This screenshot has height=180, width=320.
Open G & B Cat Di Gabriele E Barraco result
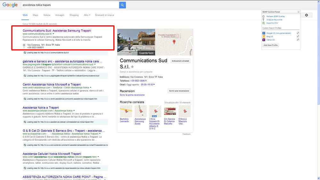64,131
